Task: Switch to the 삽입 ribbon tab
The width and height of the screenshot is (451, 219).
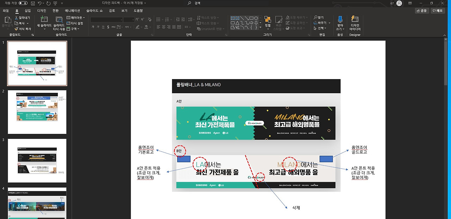Action: tap(28, 11)
